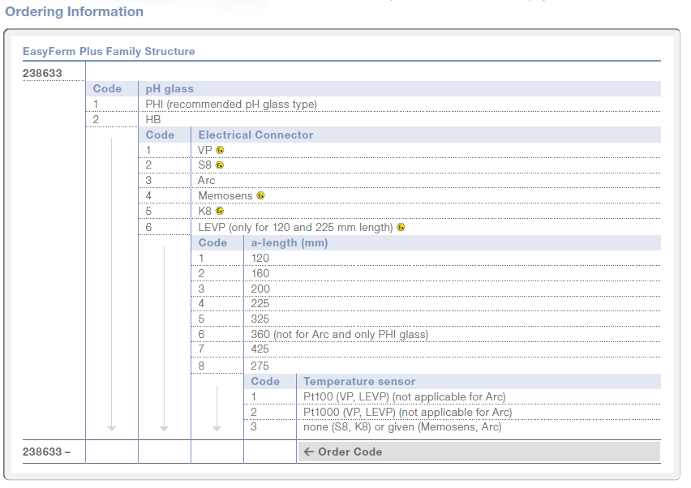Click the 'Temperature sensor' header

(359, 382)
